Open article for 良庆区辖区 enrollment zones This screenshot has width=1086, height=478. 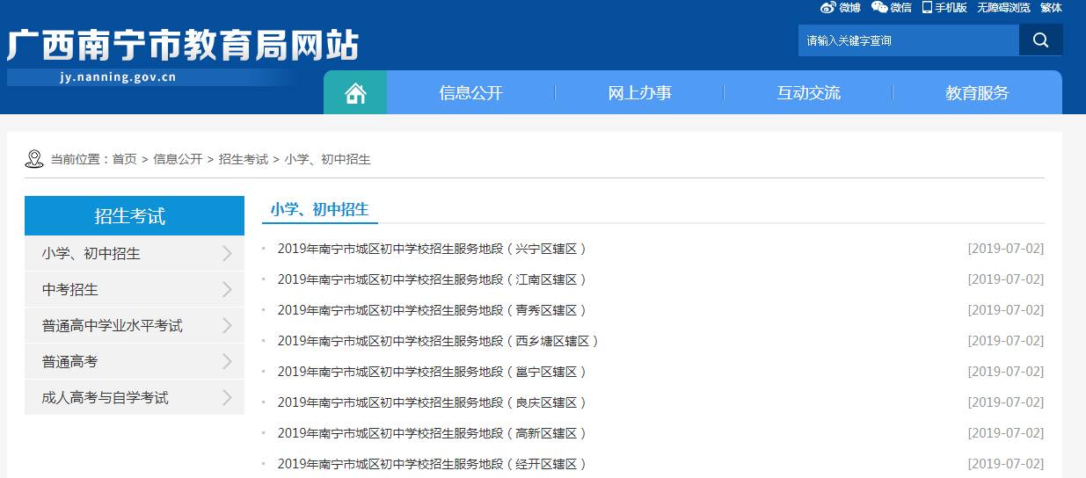pos(432,402)
